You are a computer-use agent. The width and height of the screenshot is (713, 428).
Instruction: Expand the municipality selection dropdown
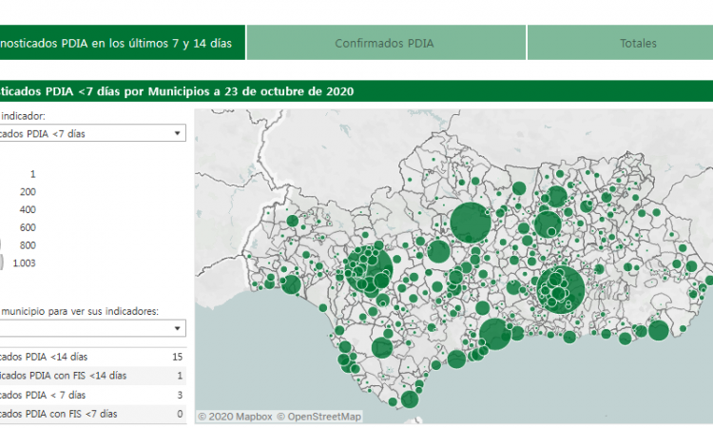92,328
